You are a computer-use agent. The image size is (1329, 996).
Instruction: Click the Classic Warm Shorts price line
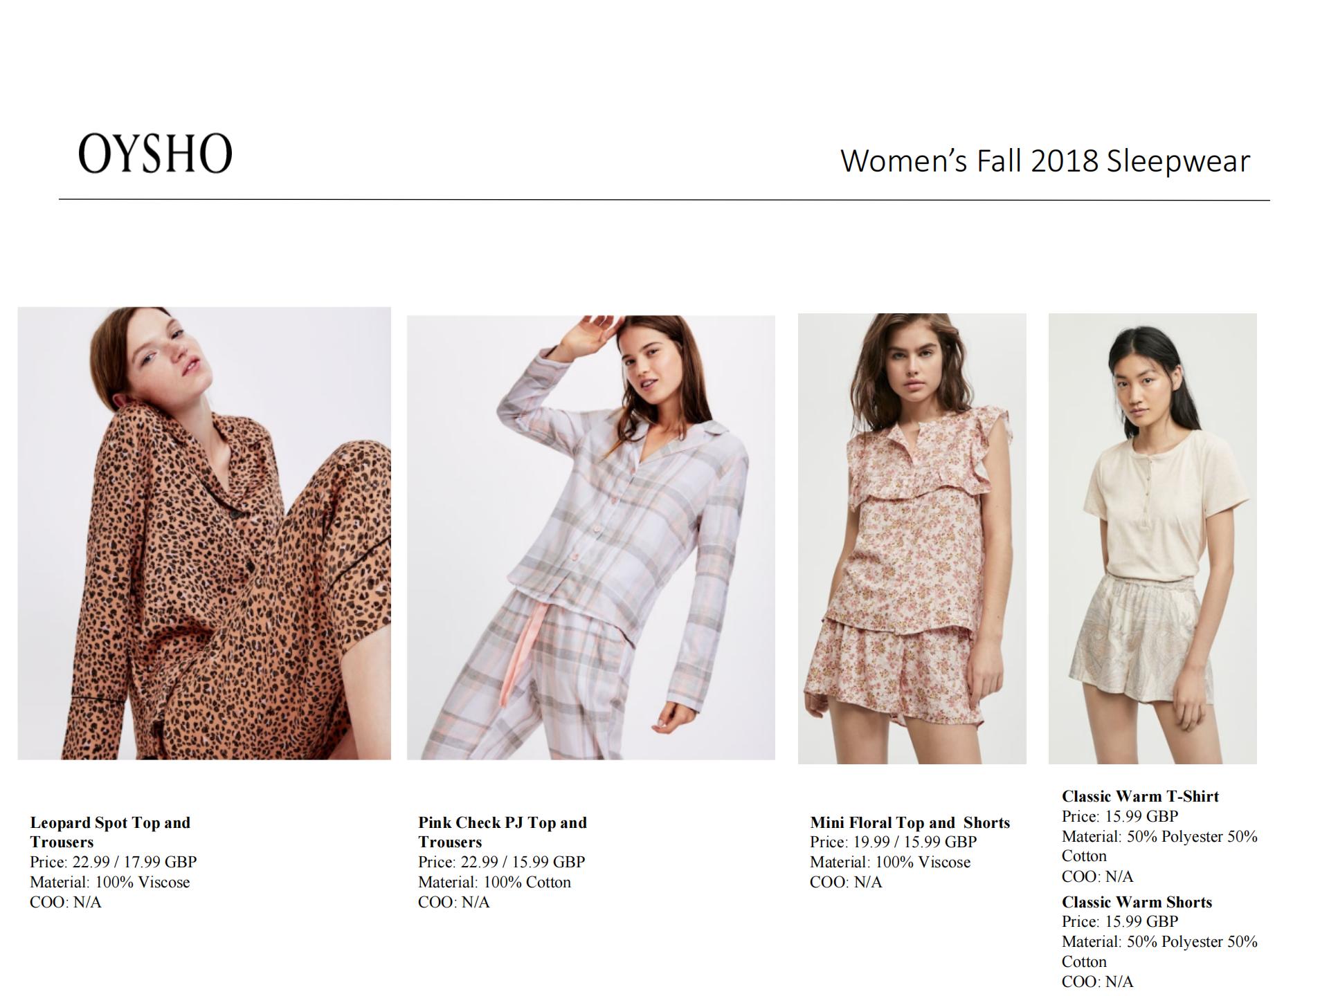(x=1120, y=921)
